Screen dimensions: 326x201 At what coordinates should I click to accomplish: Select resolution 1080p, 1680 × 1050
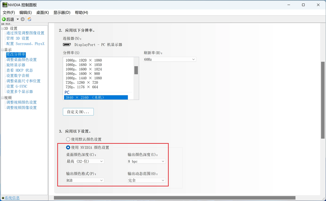point(84,65)
